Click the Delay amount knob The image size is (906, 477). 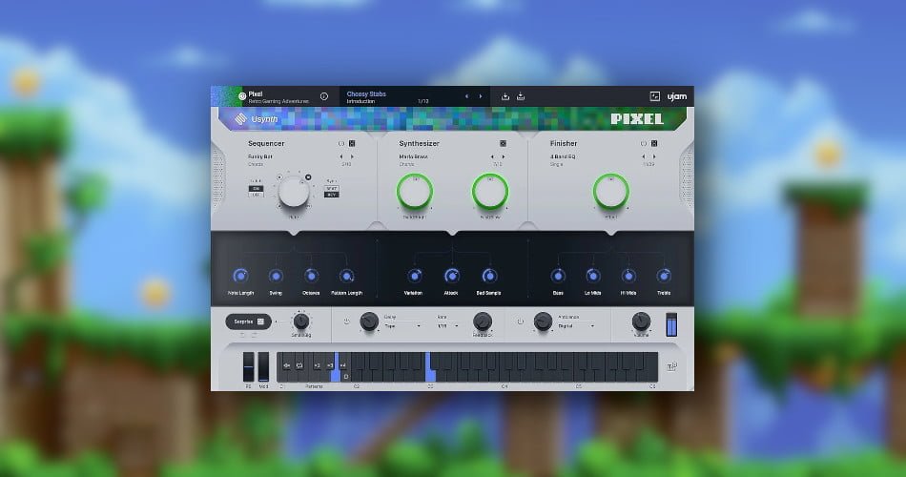pyautogui.click(x=369, y=321)
